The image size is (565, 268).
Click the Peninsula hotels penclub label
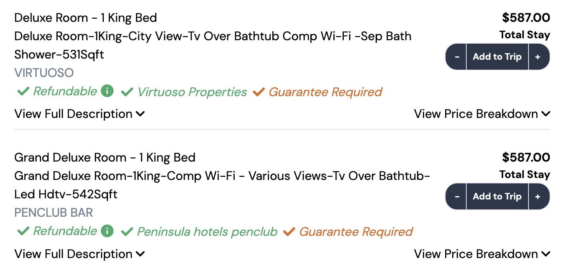pyautogui.click(x=207, y=232)
